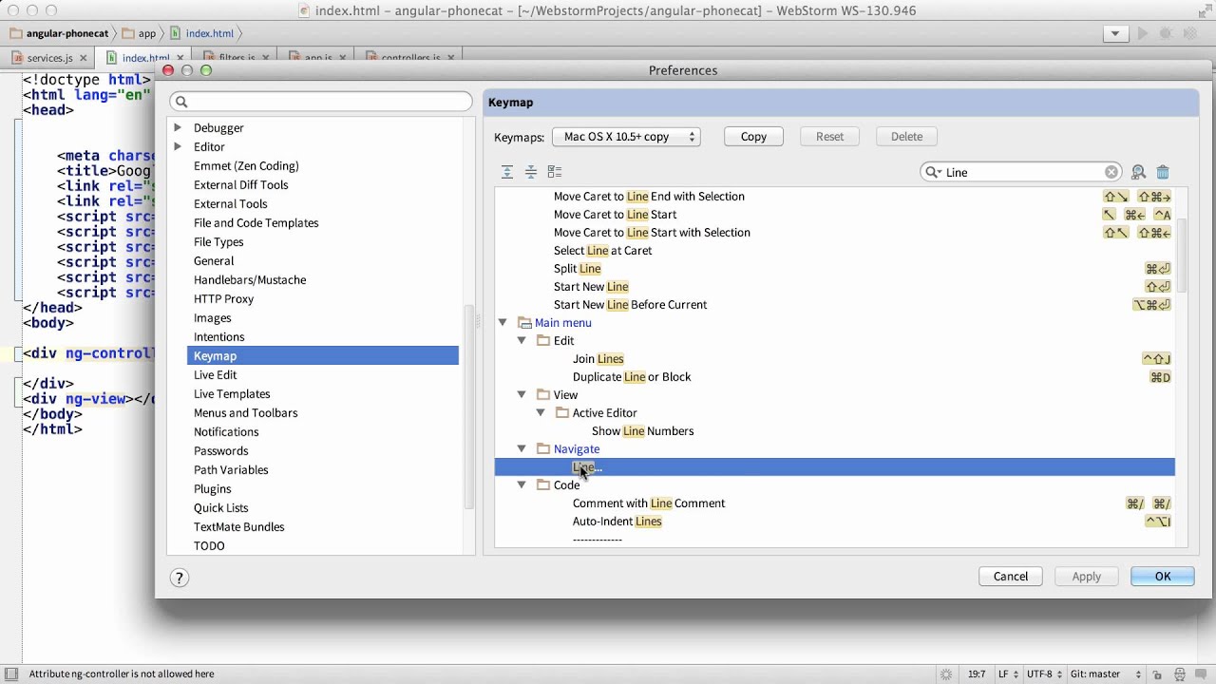The height and width of the screenshot is (684, 1216).
Task: Click the Hector inspector icon in status bar
Action: pos(1180,674)
